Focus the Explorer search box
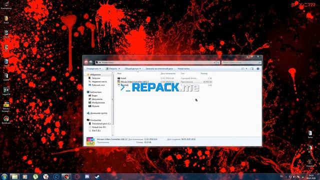This screenshot has width=320, height=180. [241, 62]
